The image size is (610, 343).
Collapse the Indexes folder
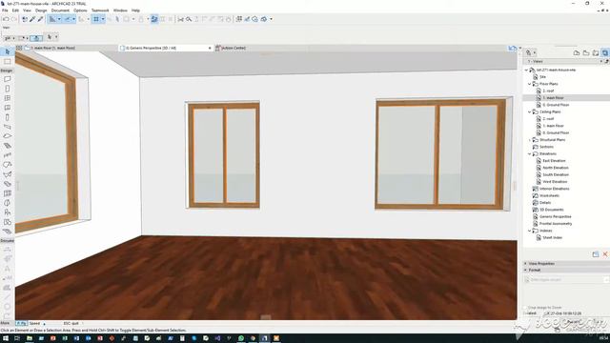(x=530, y=231)
